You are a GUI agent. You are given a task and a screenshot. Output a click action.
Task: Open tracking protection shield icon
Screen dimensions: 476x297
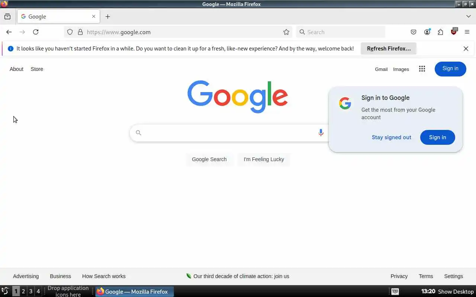click(70, 32)
